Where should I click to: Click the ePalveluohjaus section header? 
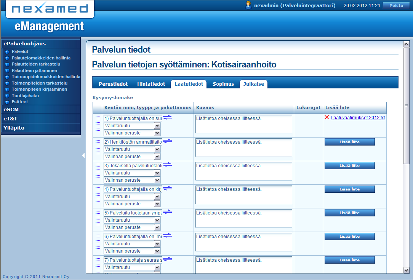click(41, 44)
